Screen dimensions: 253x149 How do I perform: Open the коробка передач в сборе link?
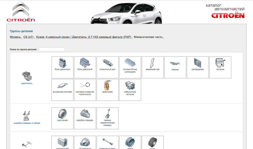pos(27,123)
